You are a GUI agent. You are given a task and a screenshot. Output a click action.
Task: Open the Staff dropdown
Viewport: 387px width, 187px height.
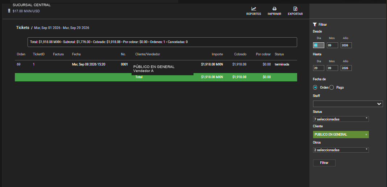[x=348, y=104]
